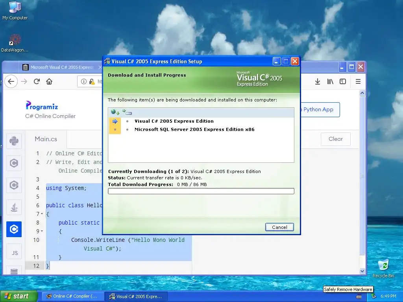Collapse the code fold arrow on line 7
Viewport: 403px width, 302px height.
click(x=42, y=214)
